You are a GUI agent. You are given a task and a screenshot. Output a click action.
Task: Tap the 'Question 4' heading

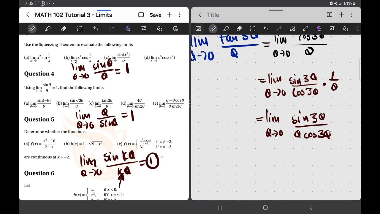coord(39,74)
